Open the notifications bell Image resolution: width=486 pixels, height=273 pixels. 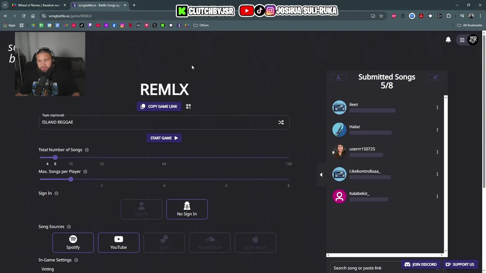(x=448, y=40)
